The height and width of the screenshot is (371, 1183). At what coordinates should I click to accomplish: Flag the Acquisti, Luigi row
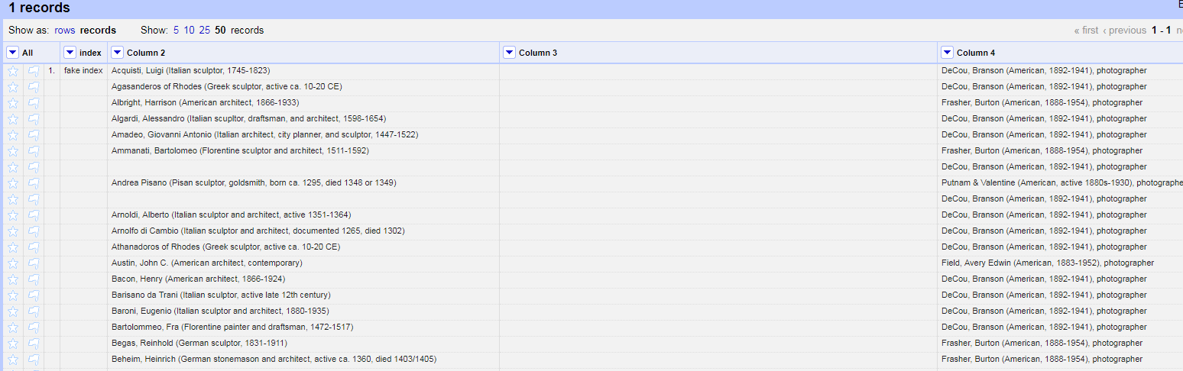[34, 71]
